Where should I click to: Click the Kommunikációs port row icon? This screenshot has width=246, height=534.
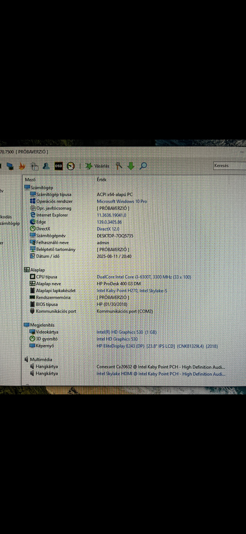[x=32, y=311]
